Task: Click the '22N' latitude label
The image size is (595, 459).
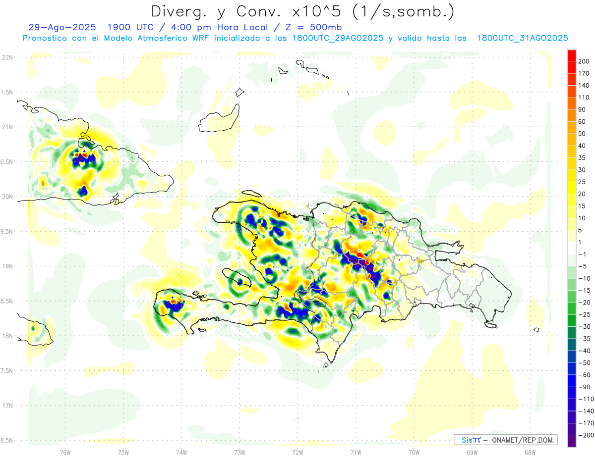Action: [7, 57]
